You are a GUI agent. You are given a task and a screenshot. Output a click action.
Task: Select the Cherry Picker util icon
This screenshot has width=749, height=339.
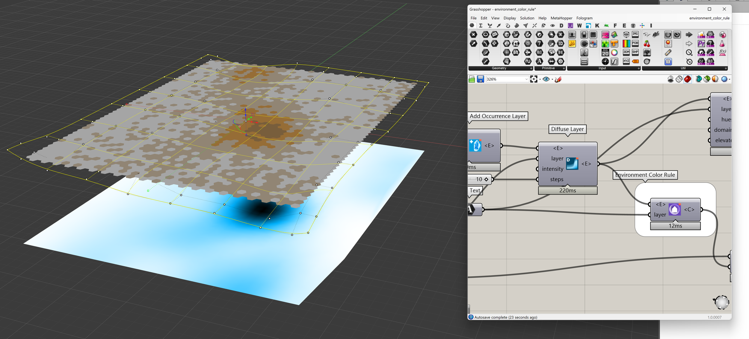tap(647, 44)
